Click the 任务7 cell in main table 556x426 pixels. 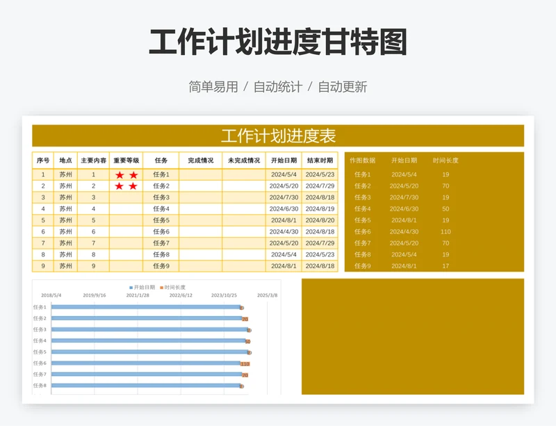(161, 243)
